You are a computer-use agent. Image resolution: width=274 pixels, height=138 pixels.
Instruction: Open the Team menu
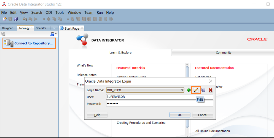click(x=89, y=13)
